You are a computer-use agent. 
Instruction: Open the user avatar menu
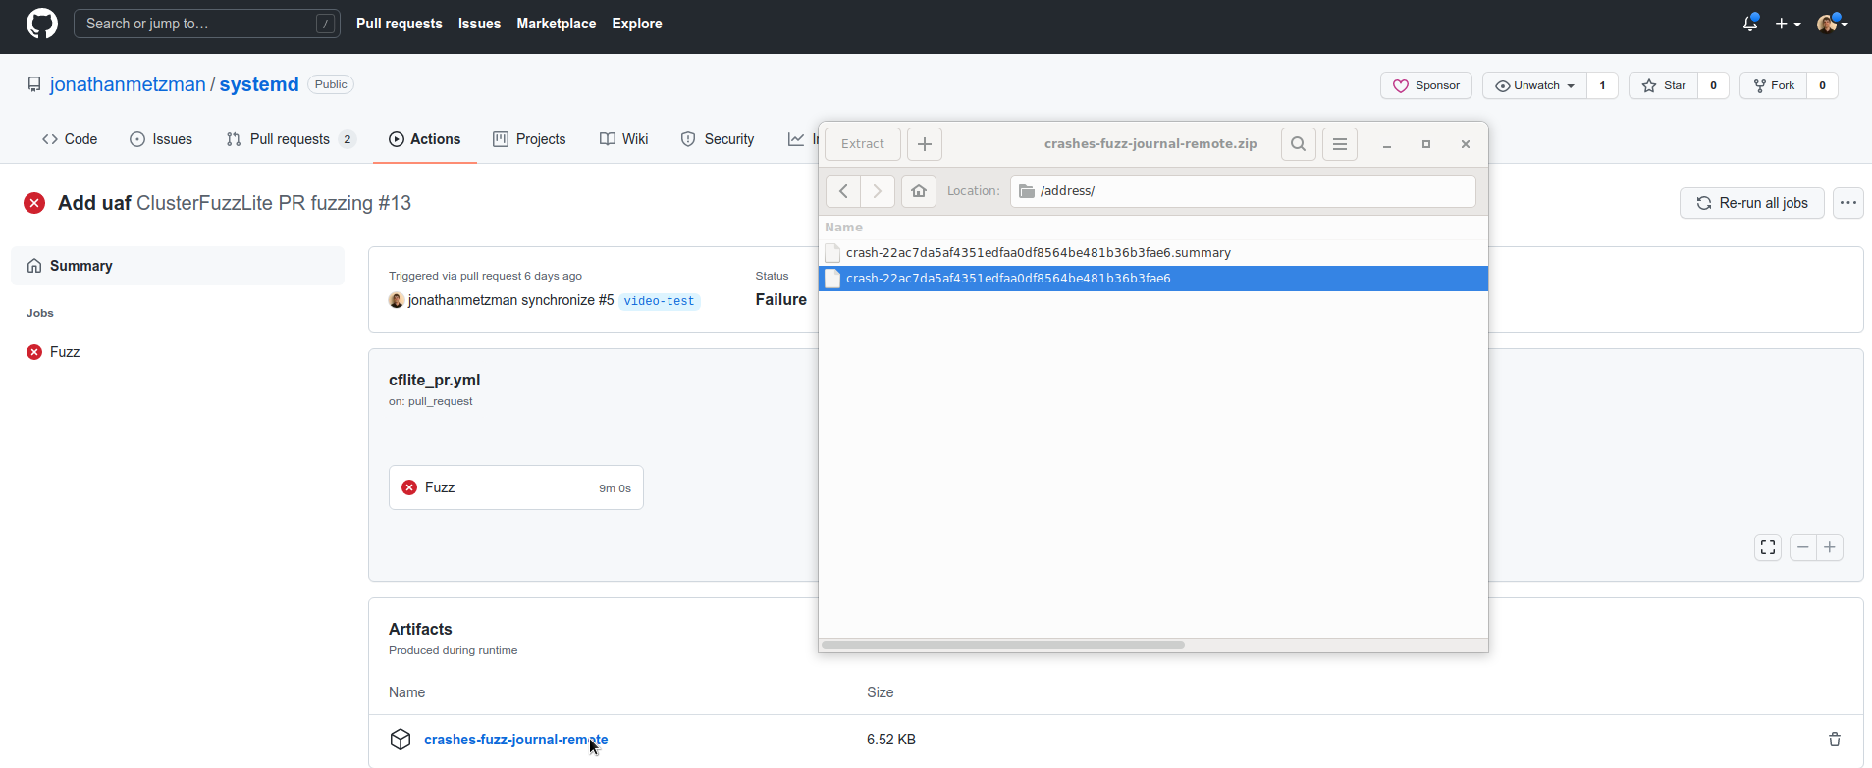click(x=1832, y=24)
